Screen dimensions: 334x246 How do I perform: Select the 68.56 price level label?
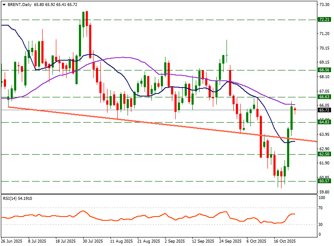pos(324,70)
